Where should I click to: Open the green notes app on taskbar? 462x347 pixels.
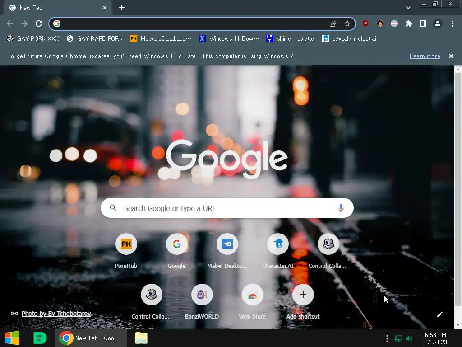click(x=40, y=338)
